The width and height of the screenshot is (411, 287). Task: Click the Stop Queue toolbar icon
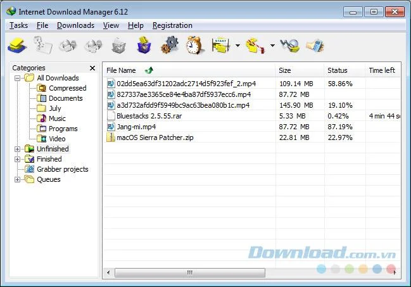(255, 46)
